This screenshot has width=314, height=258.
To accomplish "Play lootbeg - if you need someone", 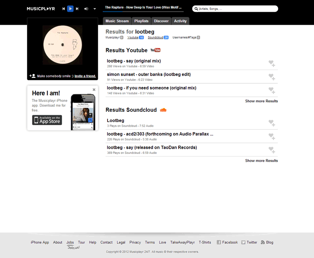I will (152, 88).
